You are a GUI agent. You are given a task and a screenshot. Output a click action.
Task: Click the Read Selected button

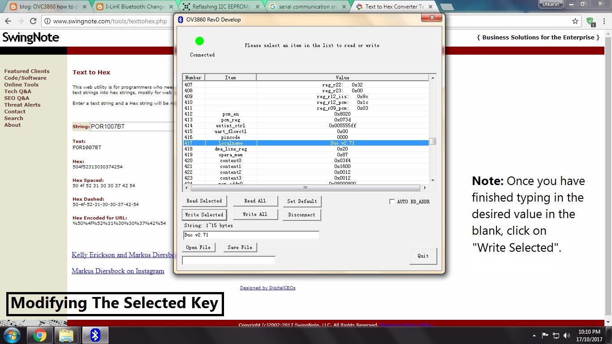[x=204, y=201]
